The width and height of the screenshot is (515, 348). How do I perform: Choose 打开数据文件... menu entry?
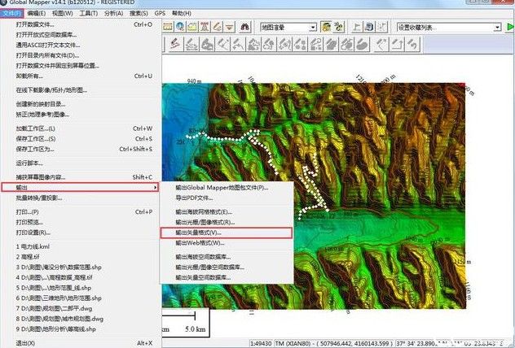(81, 24)
